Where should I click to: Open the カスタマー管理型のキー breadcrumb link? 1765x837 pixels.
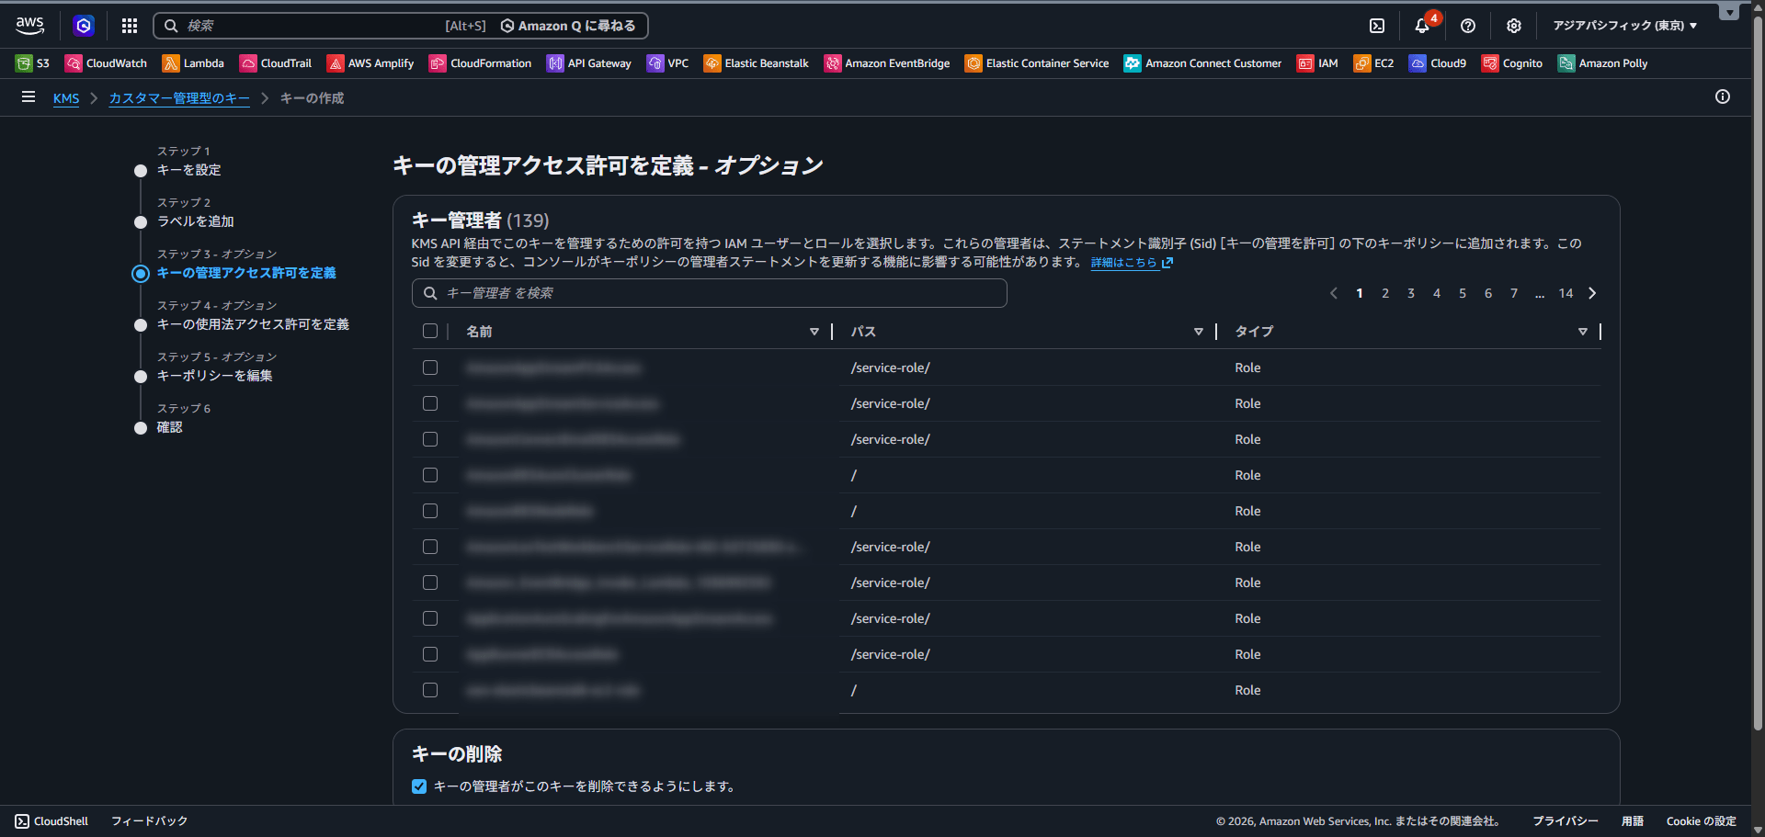179,98
